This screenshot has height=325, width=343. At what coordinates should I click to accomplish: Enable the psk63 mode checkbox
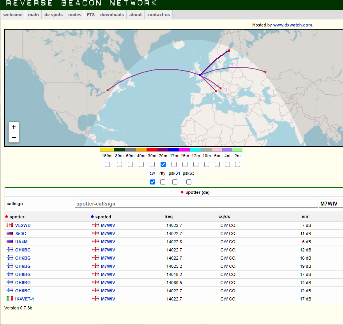pyautogui.click(x=189, y=182)
